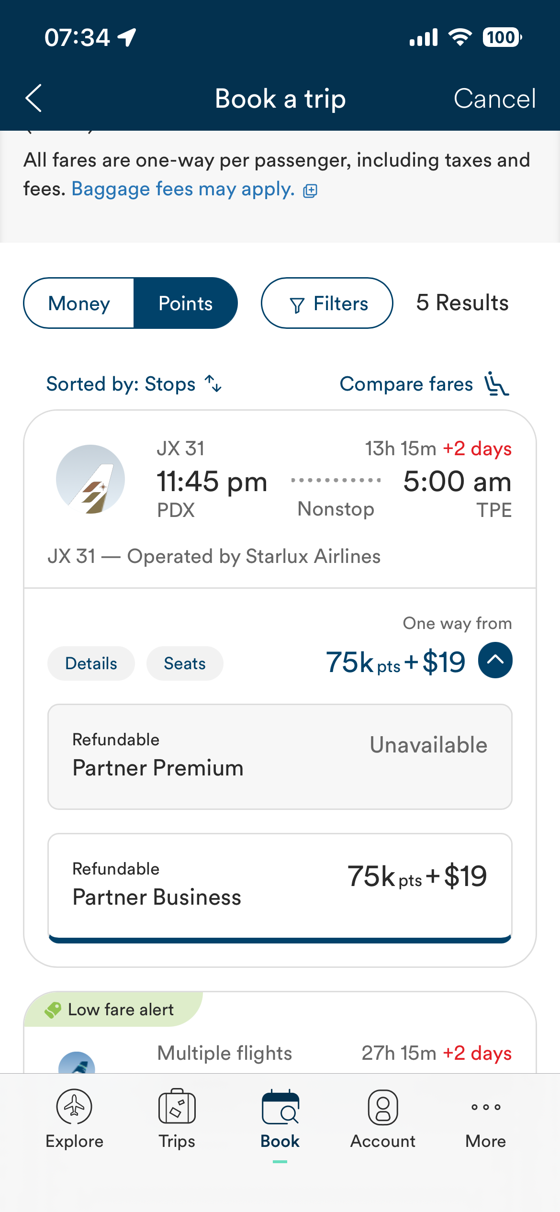560x1212 pixels.
Task: View flight Details for JX 31
Action: [x=91, y=663]
